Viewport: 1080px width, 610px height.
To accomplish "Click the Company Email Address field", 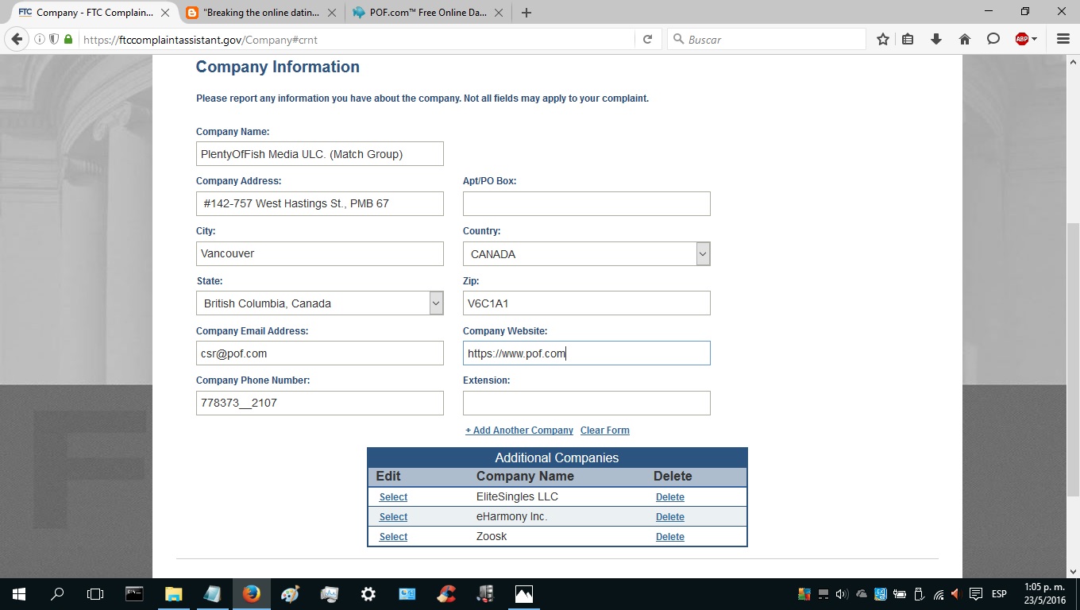I will [x=320, y=353].
